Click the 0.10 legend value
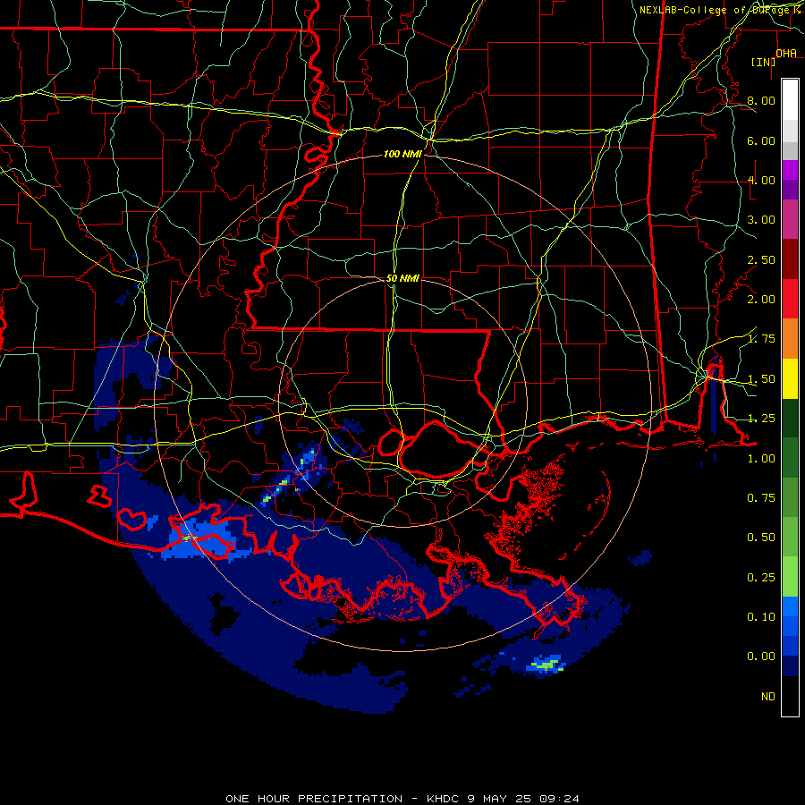805x805 pixels. (x=760, y=617)
